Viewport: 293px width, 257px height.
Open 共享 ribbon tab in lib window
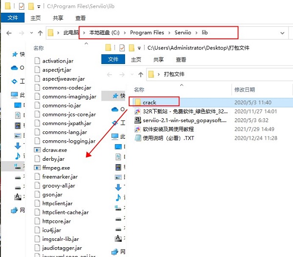click(58, 18)
